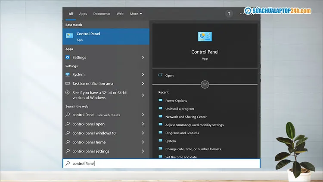
Task: Click the search icon beside 'control panel home'
Action: (68, 142)
